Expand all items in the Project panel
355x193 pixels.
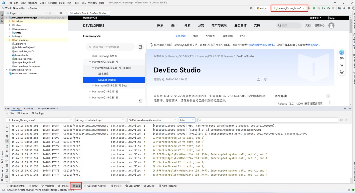[x=50, y=13]
